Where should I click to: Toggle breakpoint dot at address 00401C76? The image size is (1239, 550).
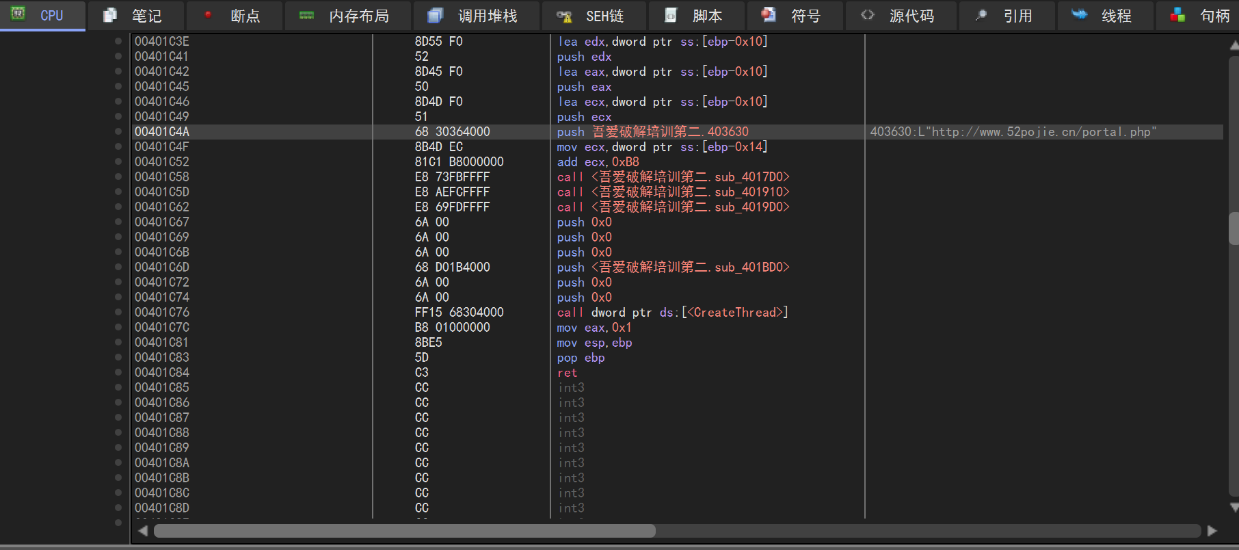[x=118, y=313]
